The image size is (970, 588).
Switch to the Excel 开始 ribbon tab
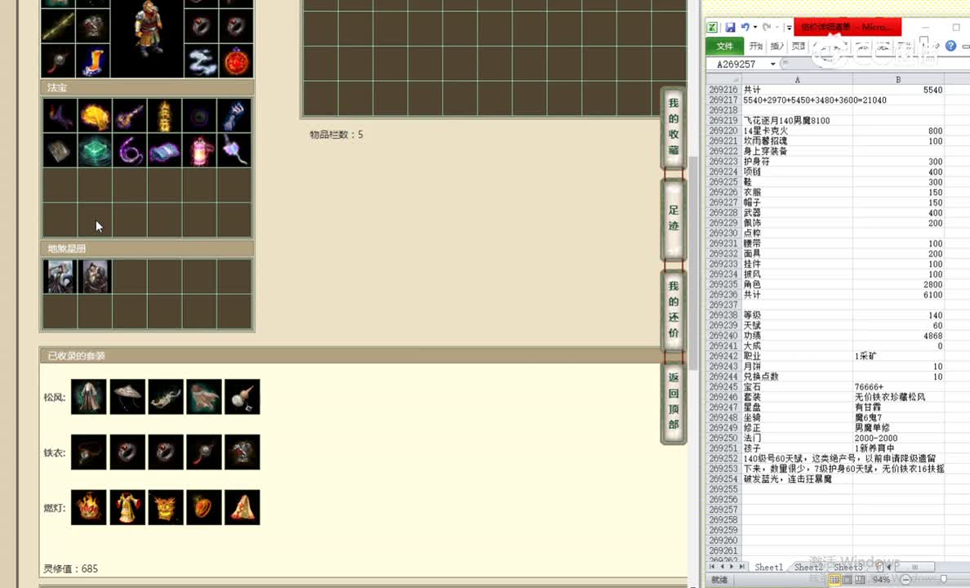(x=755, y=47)
